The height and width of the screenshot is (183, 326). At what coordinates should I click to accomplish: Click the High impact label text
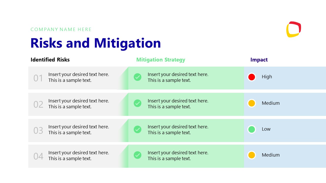click(x=267, y=77)
